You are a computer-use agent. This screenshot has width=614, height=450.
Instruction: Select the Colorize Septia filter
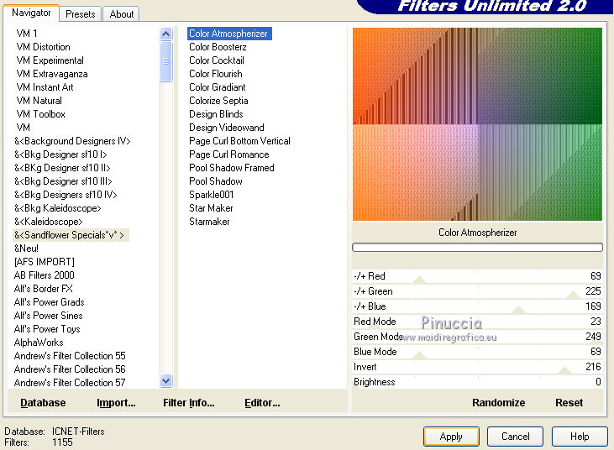[218, 101]
